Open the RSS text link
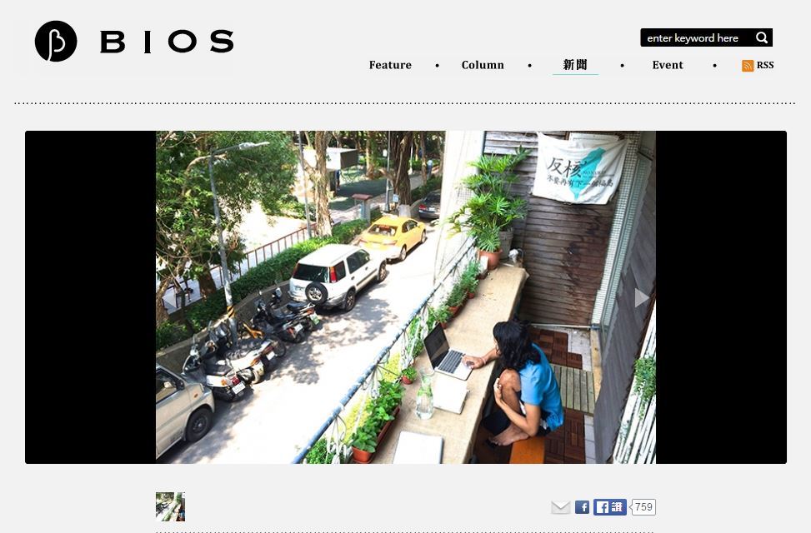811x533 pixels. [x=765, y=65]
